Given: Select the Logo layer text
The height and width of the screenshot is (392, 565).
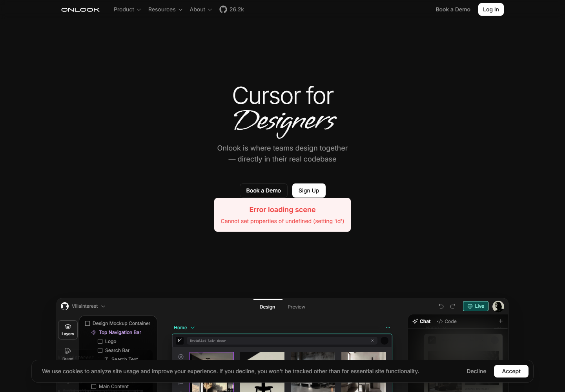Looking at the screenshot, I should pyautogui.click(x=111, y=341).
